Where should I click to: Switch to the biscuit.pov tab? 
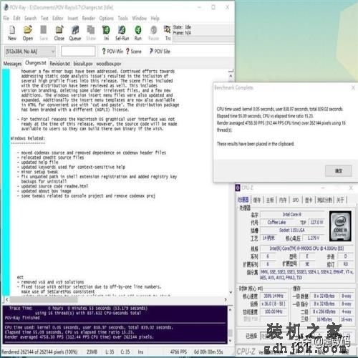[x=83, y=64]
